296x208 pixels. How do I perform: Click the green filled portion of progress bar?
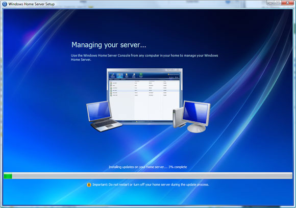[x=8, y=176]
